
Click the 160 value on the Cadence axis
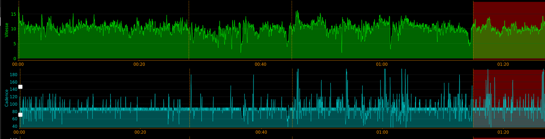point(13,82)
